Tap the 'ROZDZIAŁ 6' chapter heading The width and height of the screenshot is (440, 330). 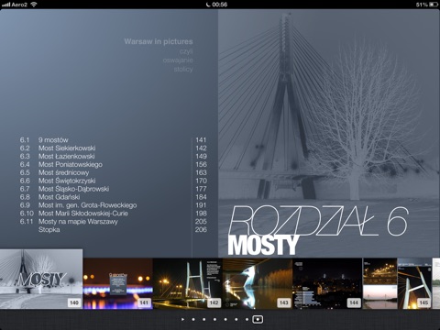click(x=318, y=221)
